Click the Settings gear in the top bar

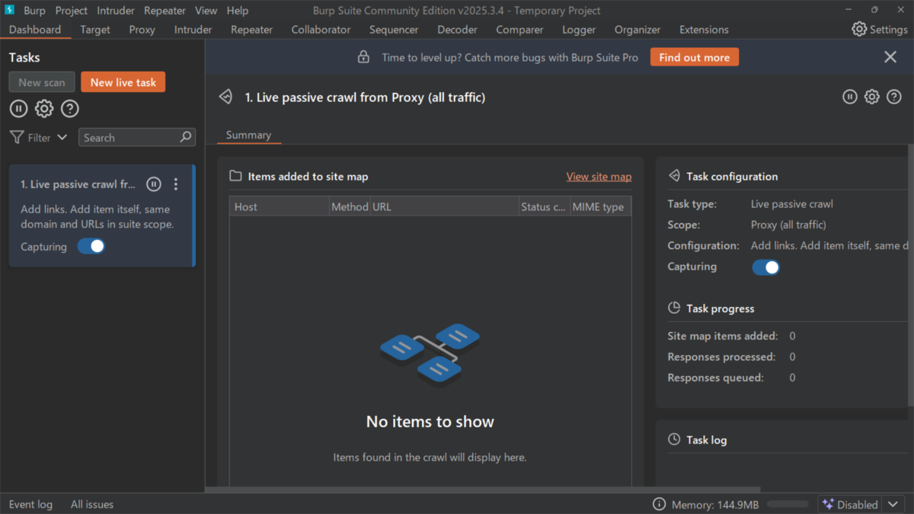[859, 29]
